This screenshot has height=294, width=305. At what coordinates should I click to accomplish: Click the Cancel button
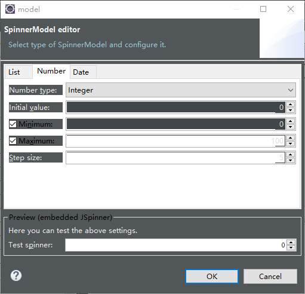[270, 277]
